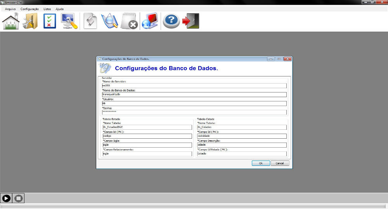Image resolution: width=388 pixels, height=209 pixels.
Task: Click the exit door icon
Action: [x=191, y=21]
